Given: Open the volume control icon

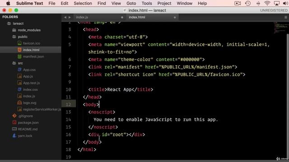Looking at the screenshot, I should coord(285,3).
